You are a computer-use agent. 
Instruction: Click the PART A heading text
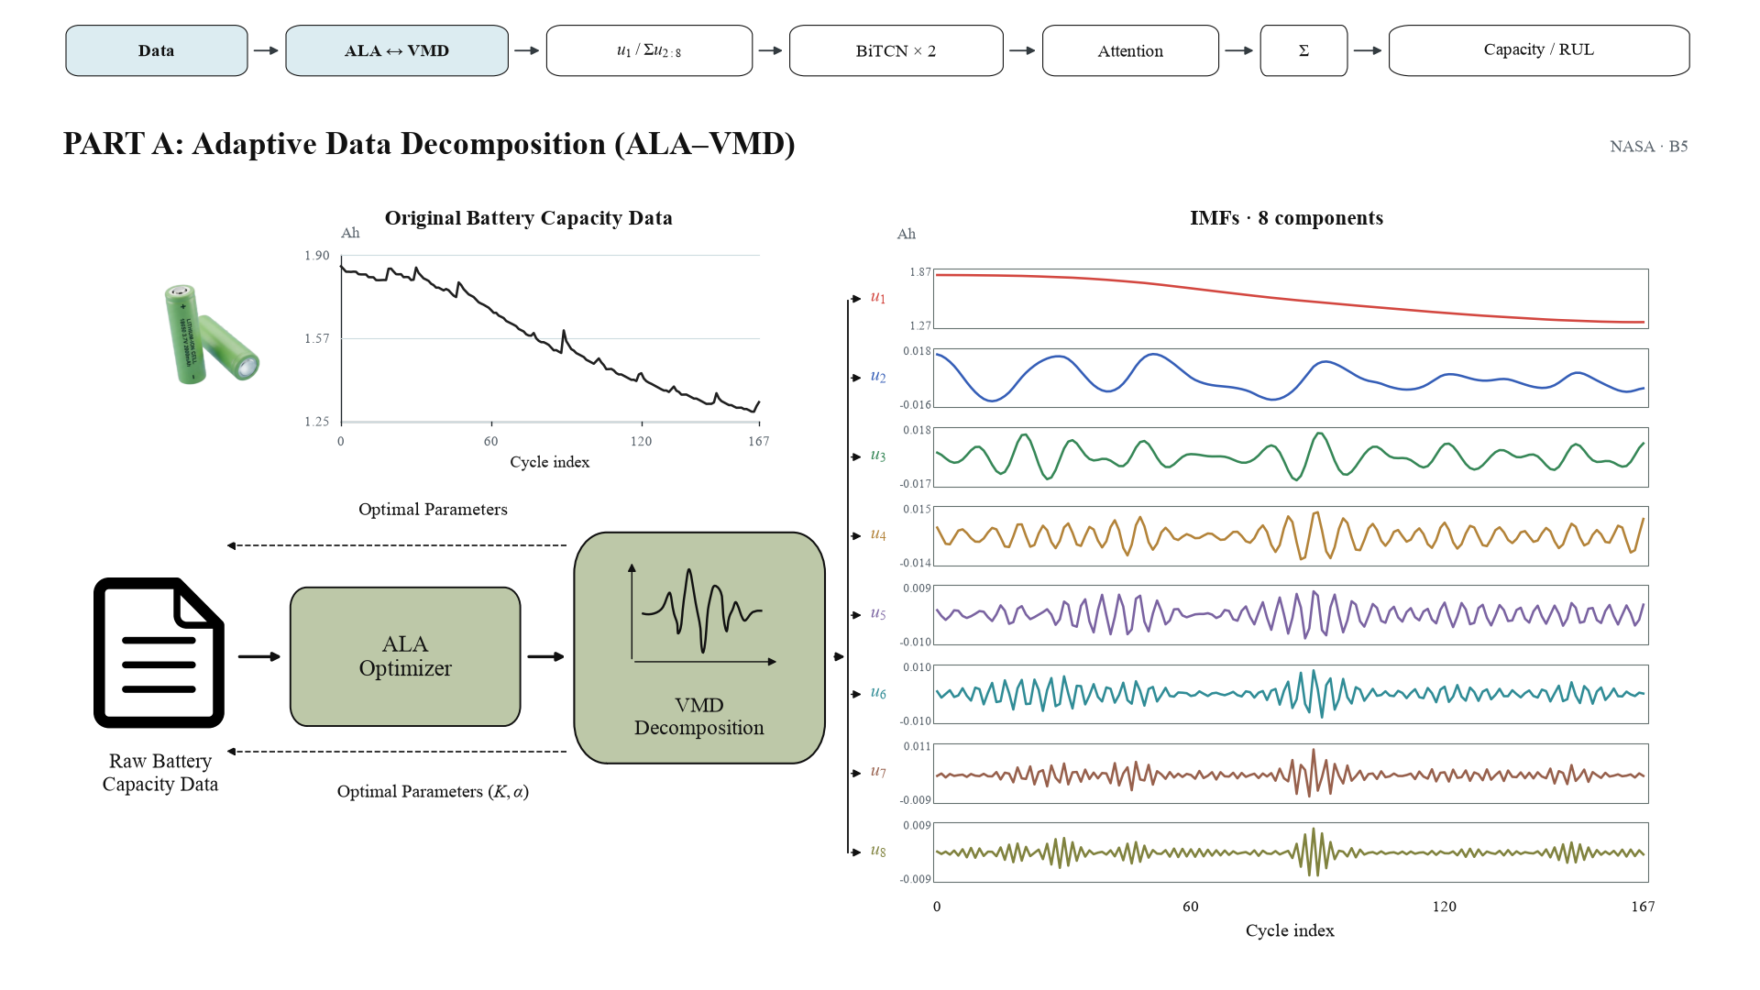[x=429, y=144]
